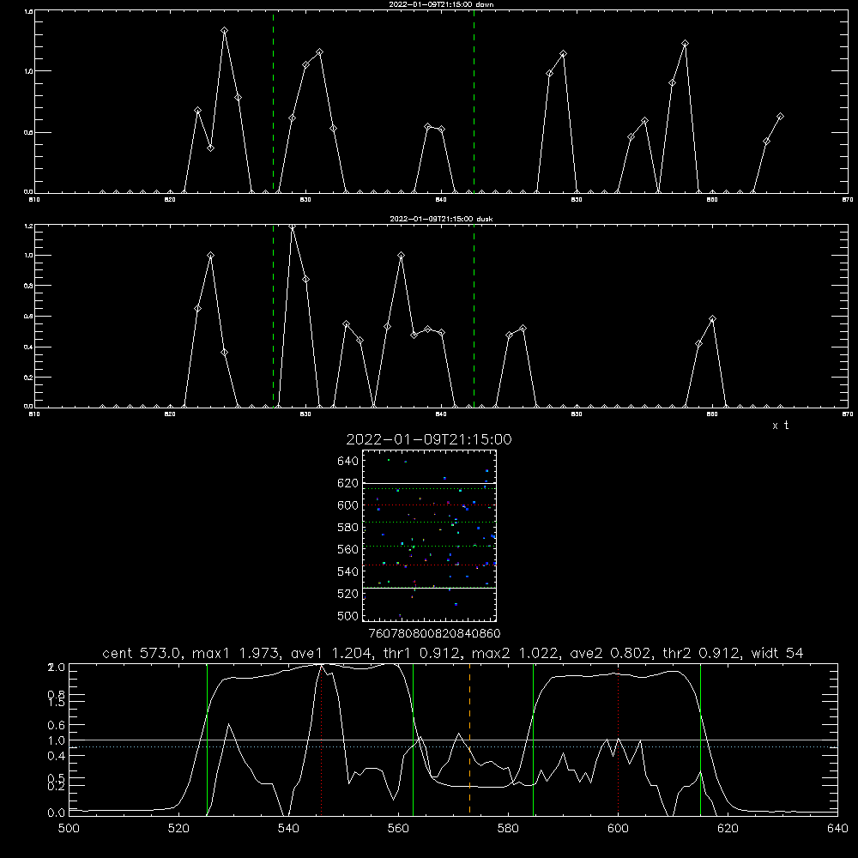The image size is (858, 858).
Task: Click the last diamond marker in dawn plot
Action: click(x=780, y=117)
